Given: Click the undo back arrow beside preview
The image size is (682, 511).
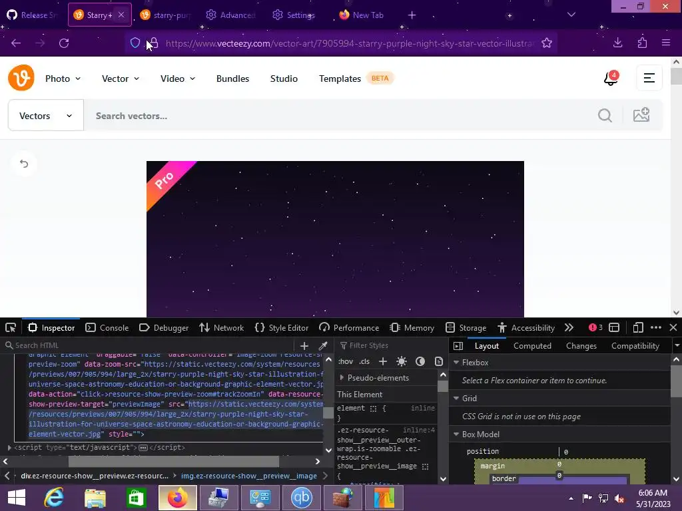Looking at the screenshot, I should click(24, 164).
